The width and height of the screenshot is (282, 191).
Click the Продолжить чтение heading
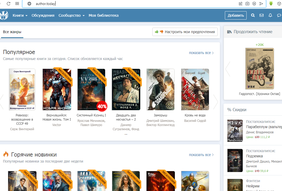tap(253, 32)
